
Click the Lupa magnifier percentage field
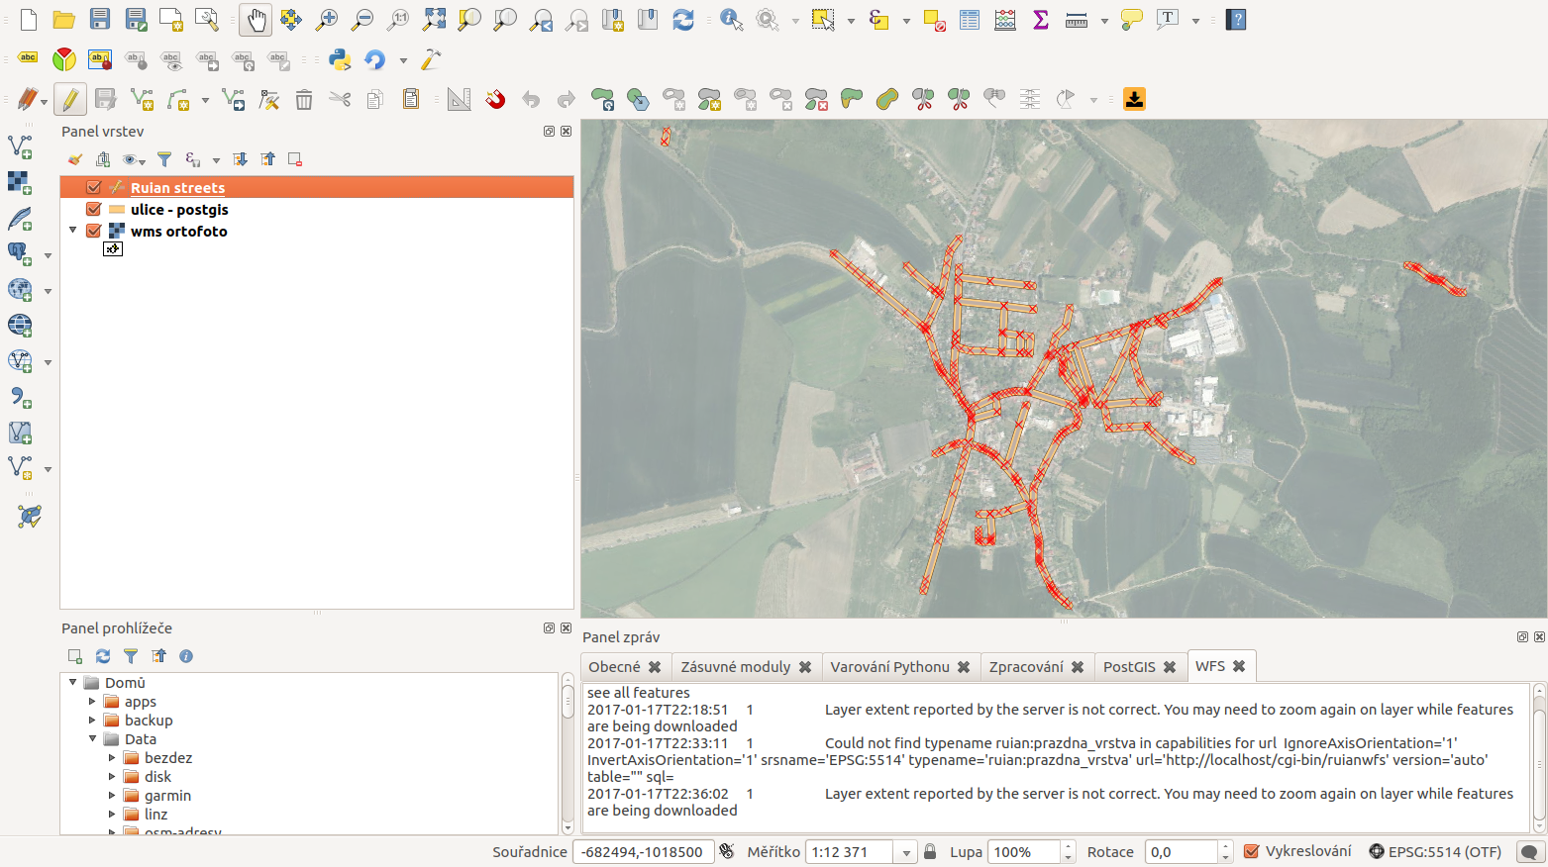[1023, 851]
